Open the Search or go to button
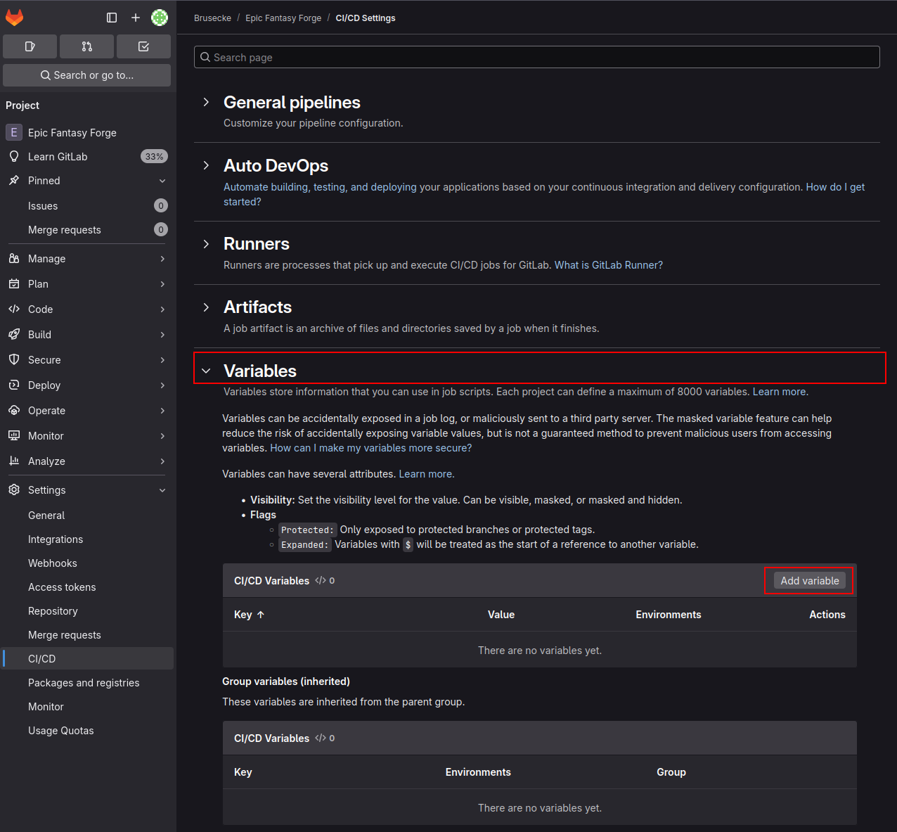 (x=87, y=75)
